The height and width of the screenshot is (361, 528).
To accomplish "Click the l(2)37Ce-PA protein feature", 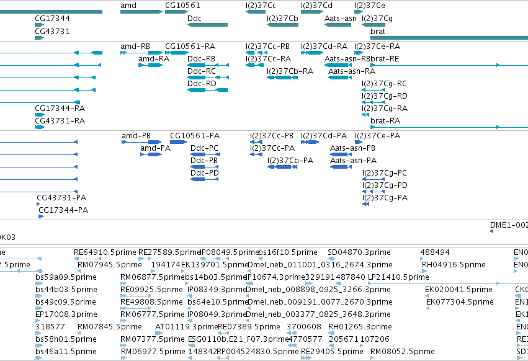I will (x=359, y=142).
